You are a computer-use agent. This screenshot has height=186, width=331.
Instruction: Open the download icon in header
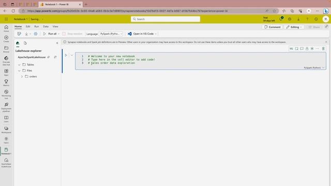(298, 19)
